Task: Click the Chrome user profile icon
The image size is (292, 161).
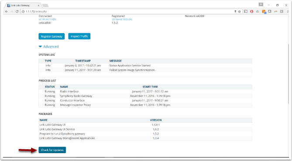Action: pyautogui.click(x=261, y=4)
